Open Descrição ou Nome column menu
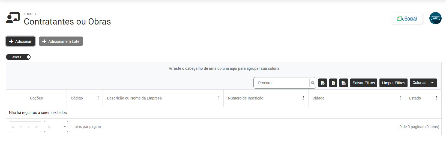Screen dimensions: 446x154 point(219,98)
